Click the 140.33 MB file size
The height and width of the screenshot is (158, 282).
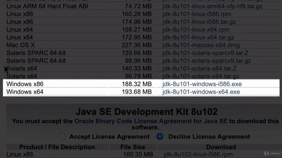137,68
